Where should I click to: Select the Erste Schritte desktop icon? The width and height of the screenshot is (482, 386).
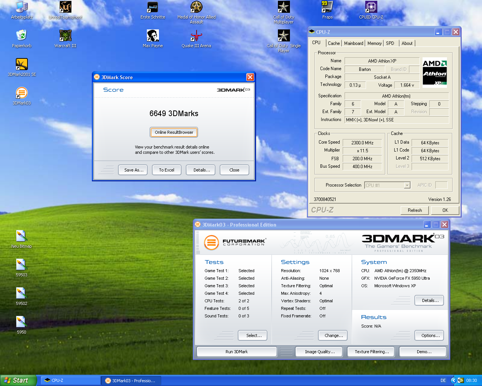pos(153,10)
